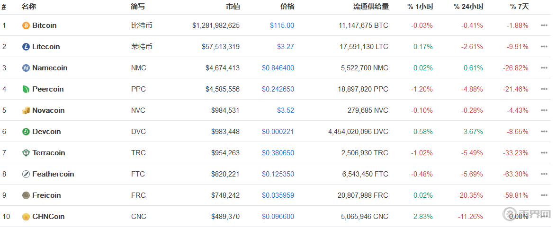Click the supply 4,454,020,096 DVC
This screenshot has height=227, width=556.
pos(359,132)
